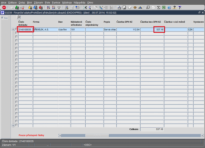This screenshot has width=205, height=148.
Task: Click the DPH amount cell 112.84
Action: tap(128, 30)
